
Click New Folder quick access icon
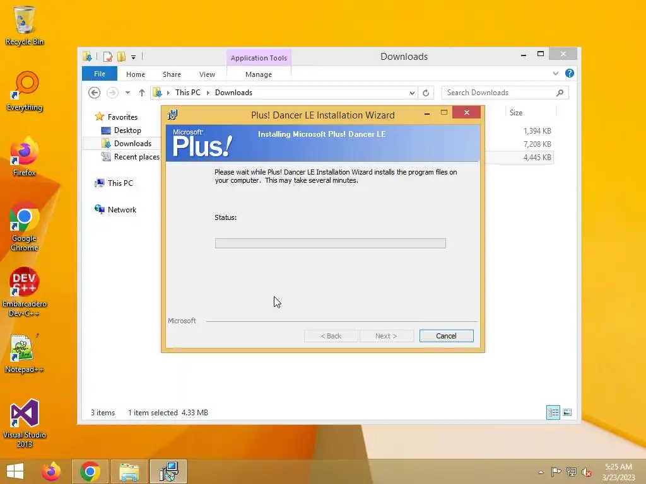pos(121,57)
